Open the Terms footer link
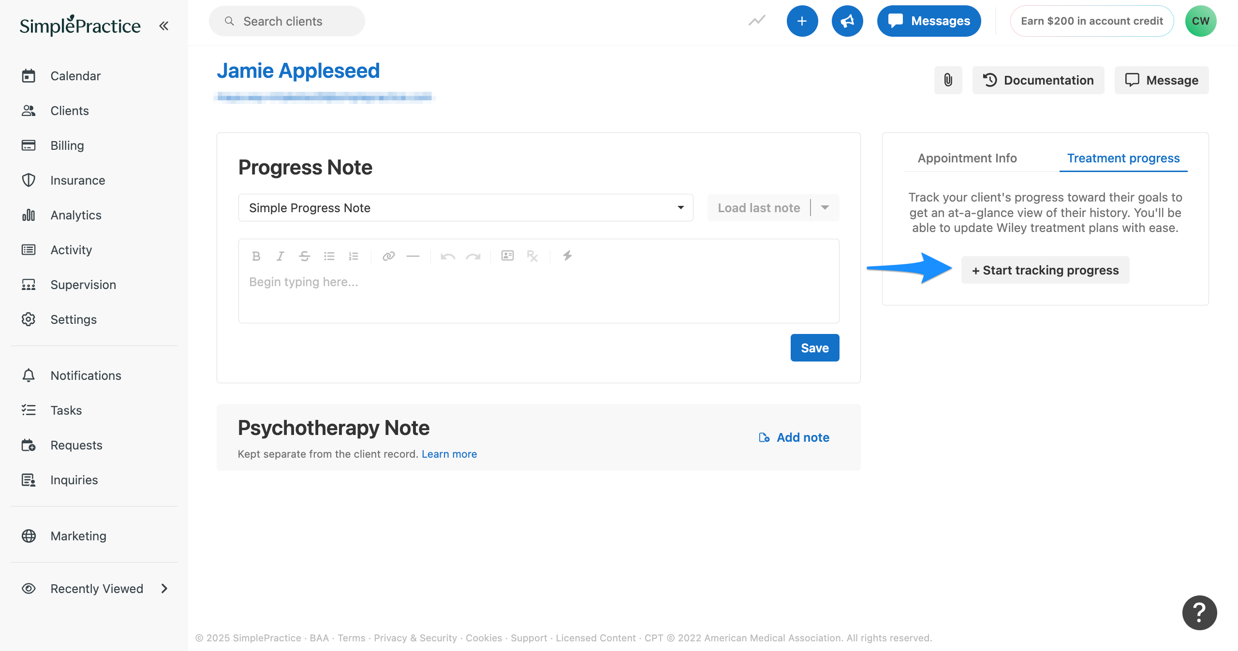Viewport: 1238px width, 651px height. click(351, 638)
